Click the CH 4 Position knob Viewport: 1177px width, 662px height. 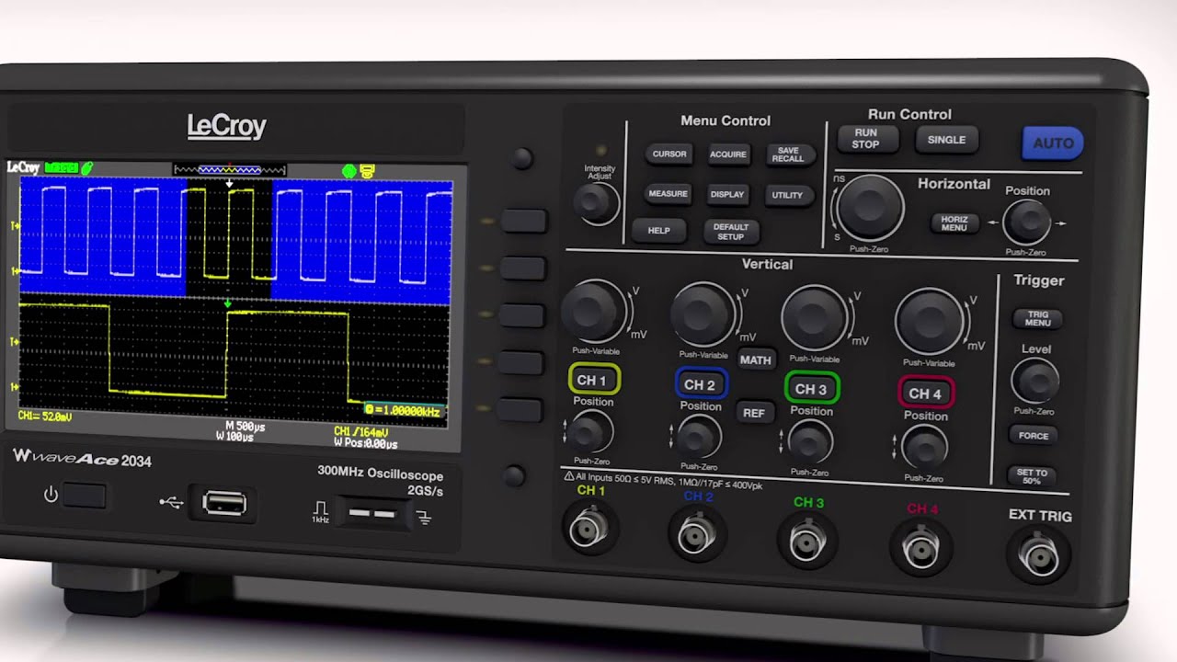tap(924, 449)
